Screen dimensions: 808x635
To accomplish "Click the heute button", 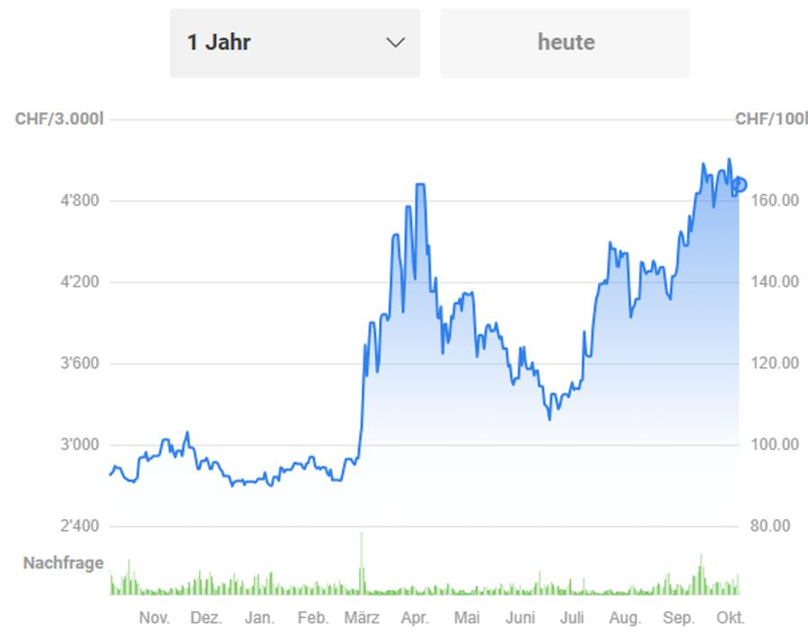I will 565,43.
